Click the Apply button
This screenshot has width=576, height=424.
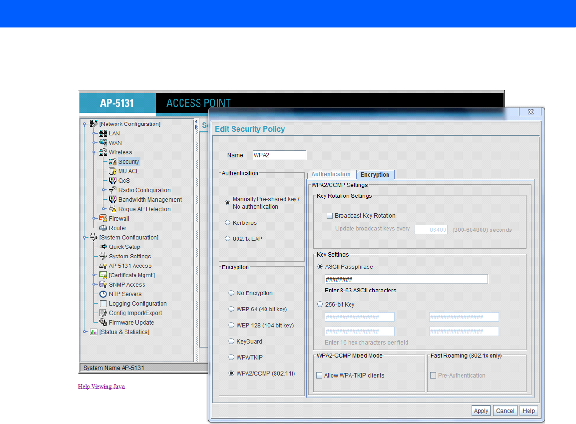pos(481,411)
